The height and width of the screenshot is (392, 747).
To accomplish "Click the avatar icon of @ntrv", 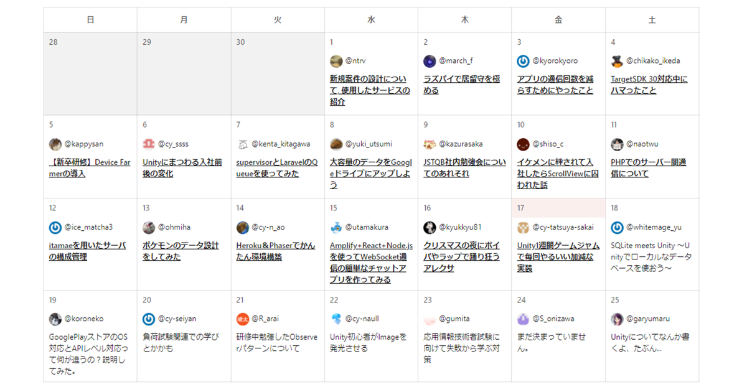I will coord(336,61).
